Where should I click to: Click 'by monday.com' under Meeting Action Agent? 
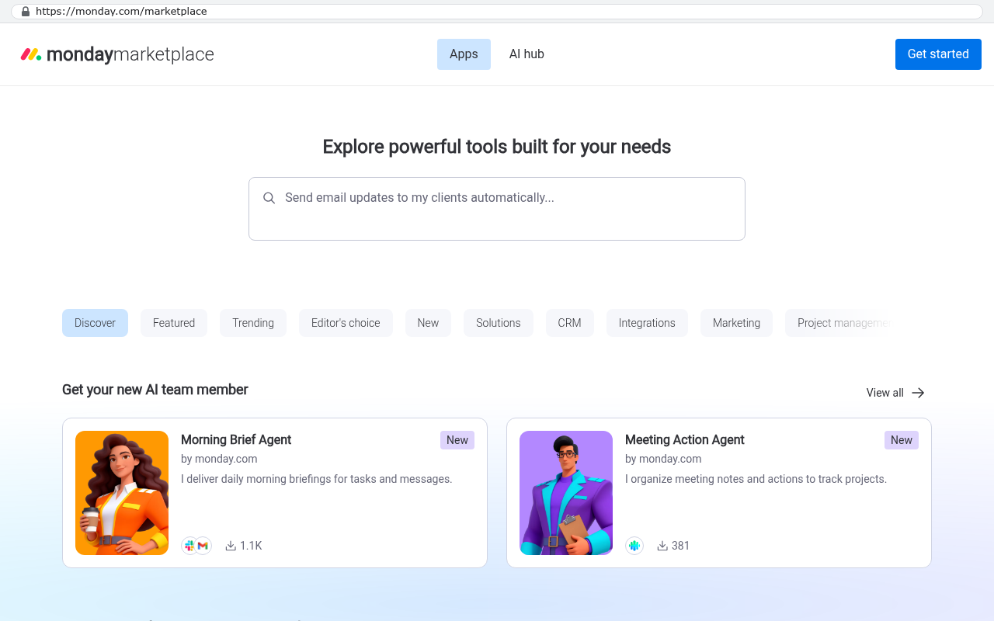point(663,459)
